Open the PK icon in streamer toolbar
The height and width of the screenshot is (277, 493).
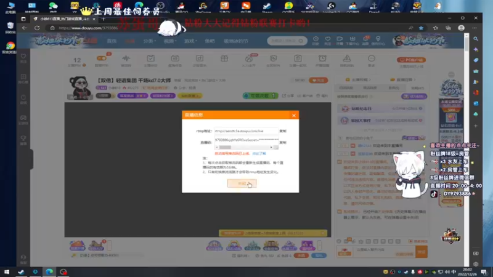point(273,58)
